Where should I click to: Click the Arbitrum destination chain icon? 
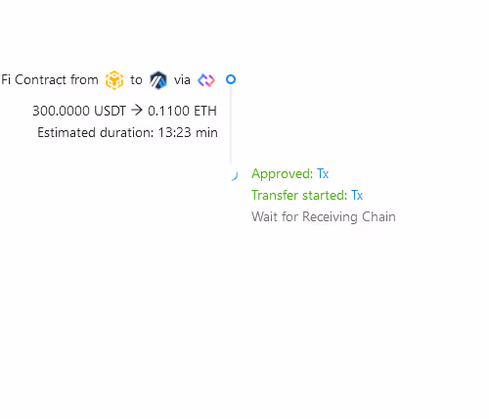tap(158, 80)
